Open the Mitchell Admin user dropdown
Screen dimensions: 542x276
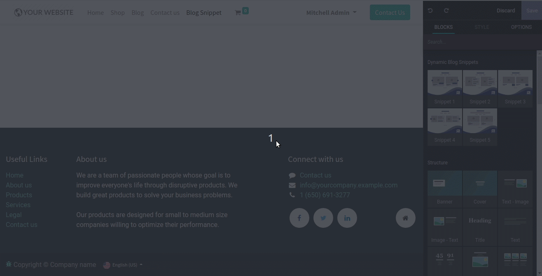pyautogui.click(x=331, y=12)
